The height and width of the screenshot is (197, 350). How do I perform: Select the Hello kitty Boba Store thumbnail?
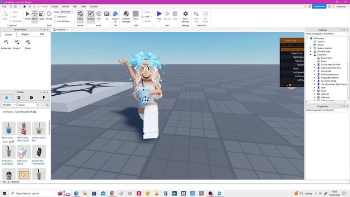(x=24, y=129)
